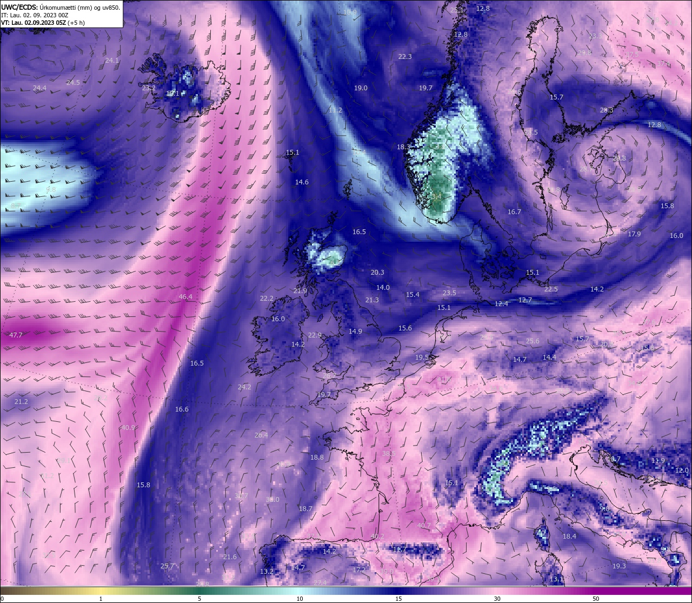Click the '18.4' value near Italy
The width and height of the screenshot is (692, 603).
[x=569, y=536]
